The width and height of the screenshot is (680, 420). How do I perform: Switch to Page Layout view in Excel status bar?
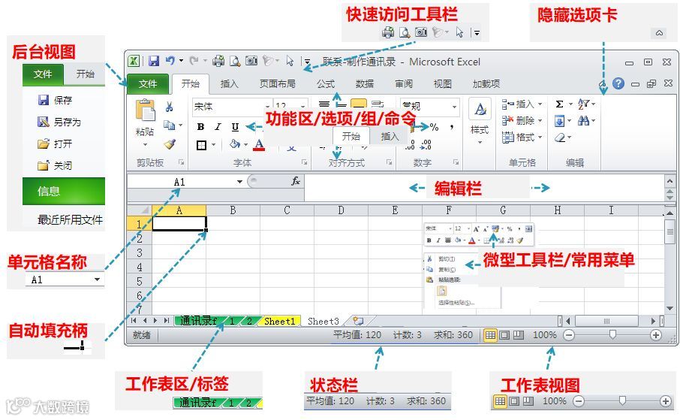coord(504,335)
